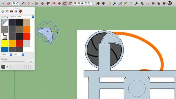Open the 3D Warehouse

click(153, 3)
